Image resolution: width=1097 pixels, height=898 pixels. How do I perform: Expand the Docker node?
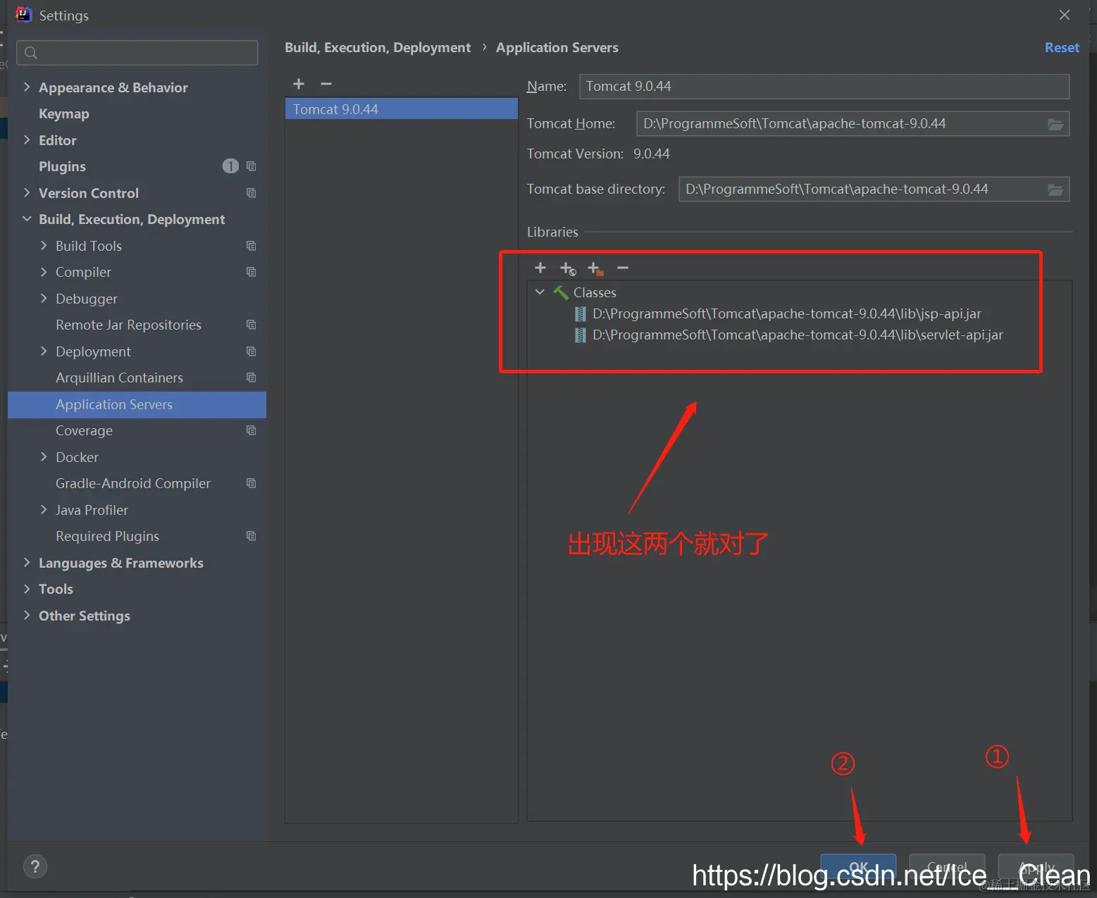coord(44,456)
